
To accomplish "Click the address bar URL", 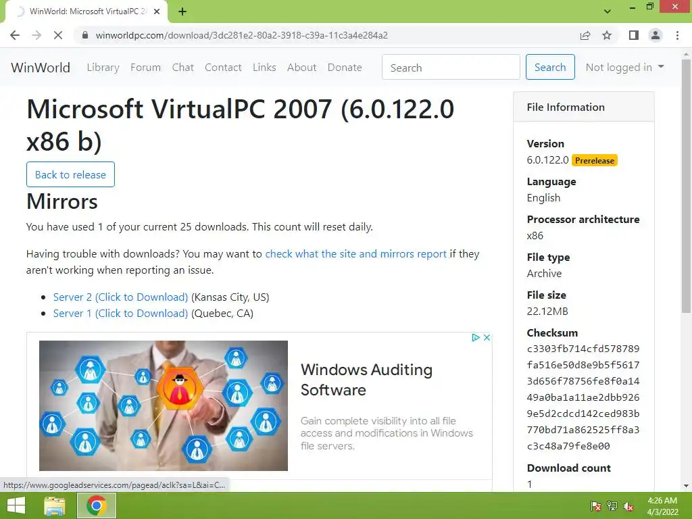I will click(242, 35).
